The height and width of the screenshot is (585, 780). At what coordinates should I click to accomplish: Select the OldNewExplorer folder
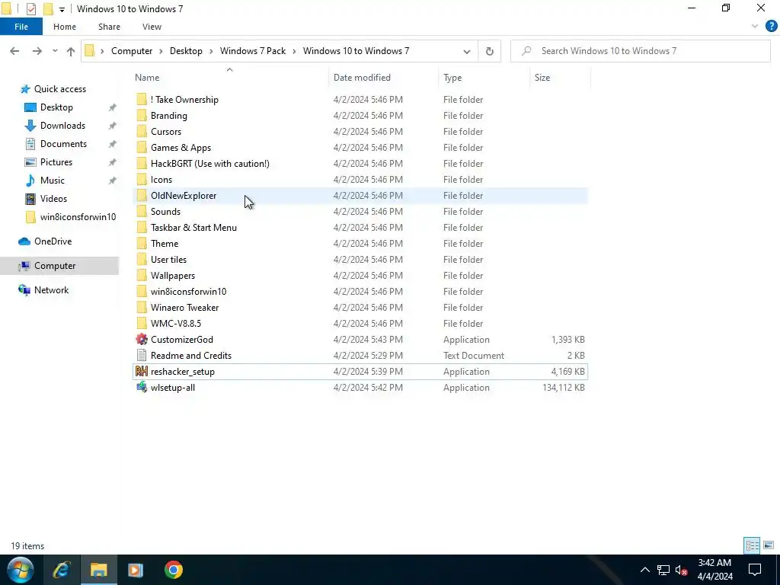pos(360,196)
